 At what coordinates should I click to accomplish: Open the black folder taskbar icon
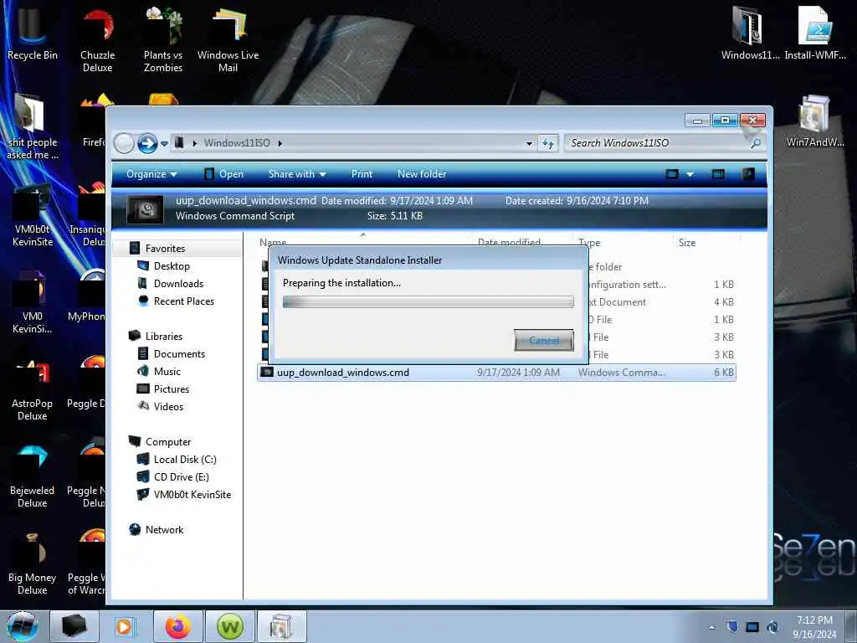pos(74,626)
